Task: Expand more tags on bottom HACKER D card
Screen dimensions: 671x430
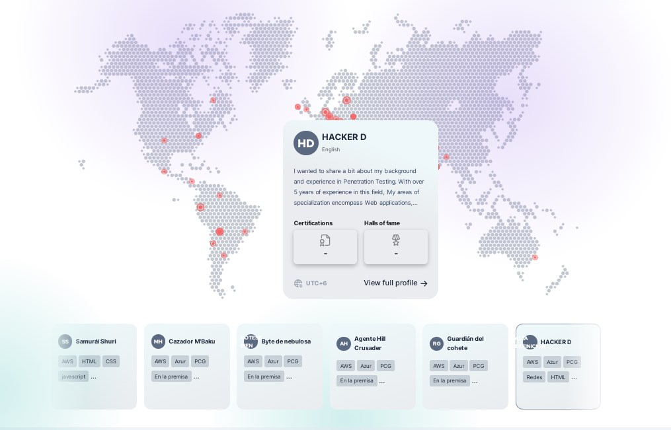Action: pos(574,377)
